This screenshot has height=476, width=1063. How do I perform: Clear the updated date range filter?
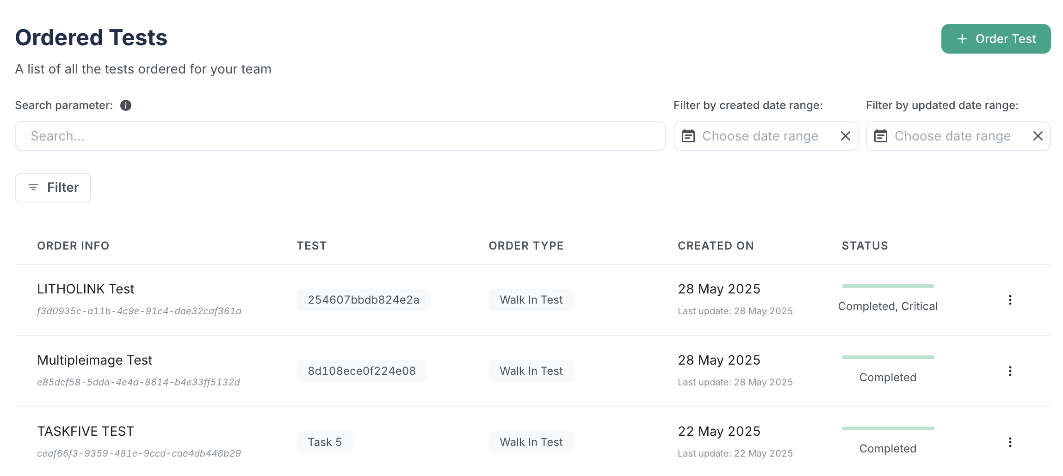(x=1038, y=136)
